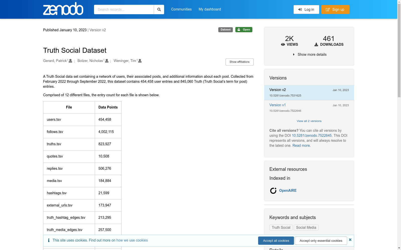
Task: Click the Truth Social keyword tag
Action: click(281, 227)
